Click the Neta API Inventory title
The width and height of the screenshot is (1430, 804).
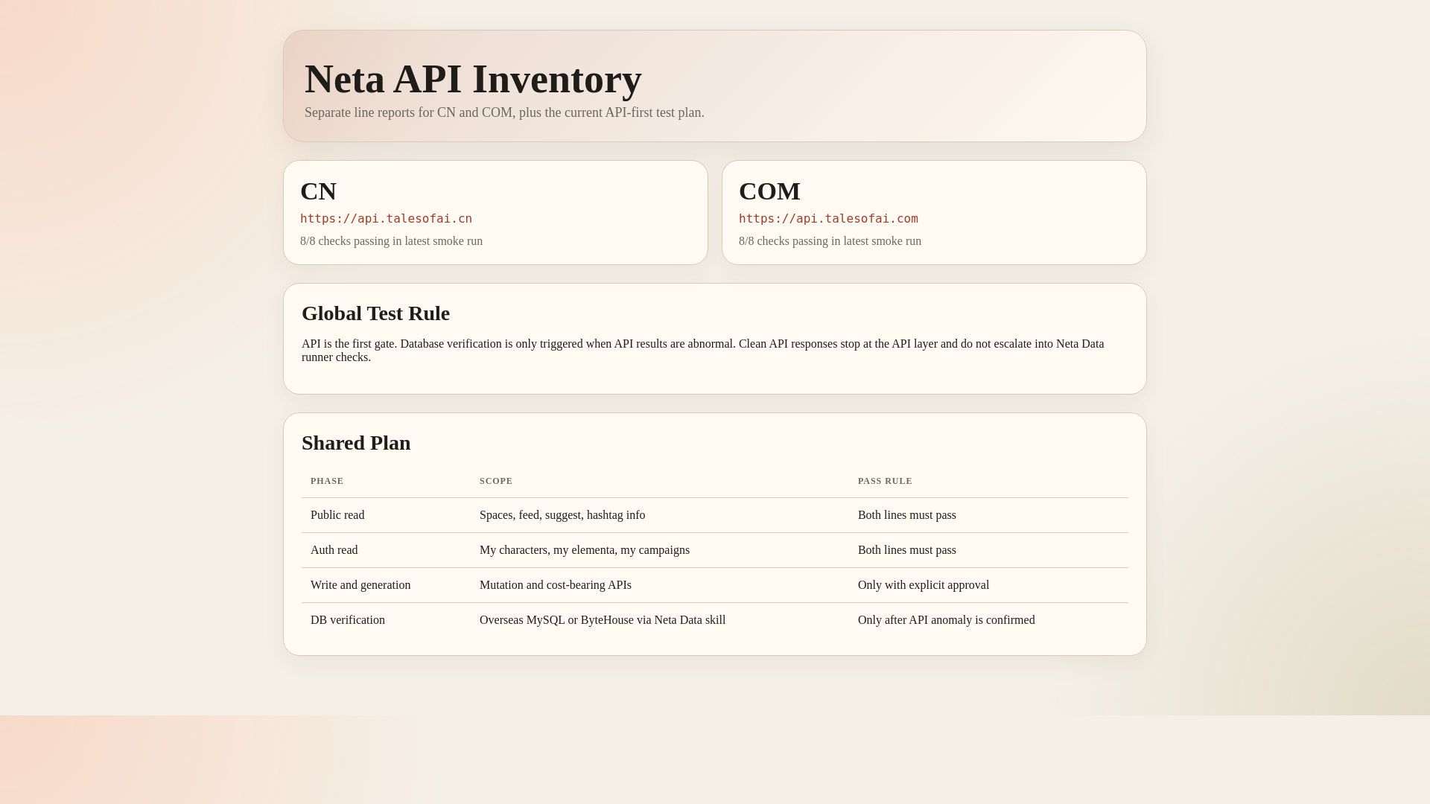(473, 79)
